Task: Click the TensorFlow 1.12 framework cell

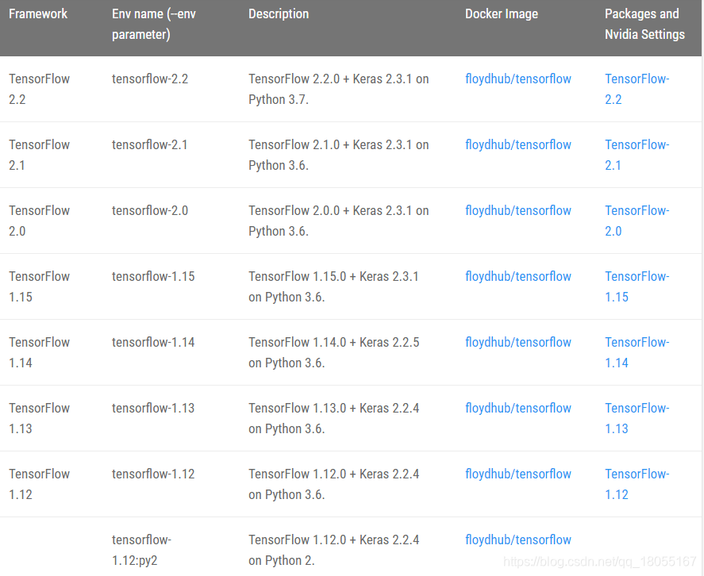Action: pyautogui.click(x=40, y=484)
